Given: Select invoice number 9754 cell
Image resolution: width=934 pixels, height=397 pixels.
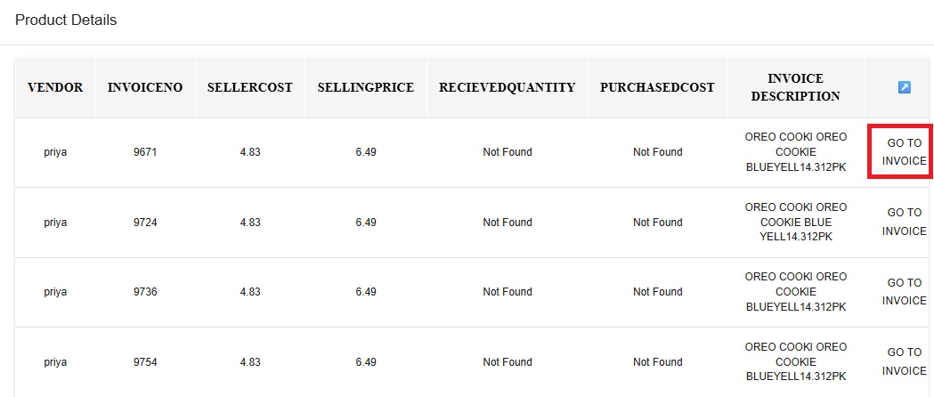Looking at the screenshot, I should click(145, 362).
